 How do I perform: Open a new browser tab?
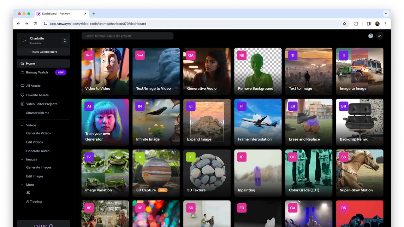point(94,14)
